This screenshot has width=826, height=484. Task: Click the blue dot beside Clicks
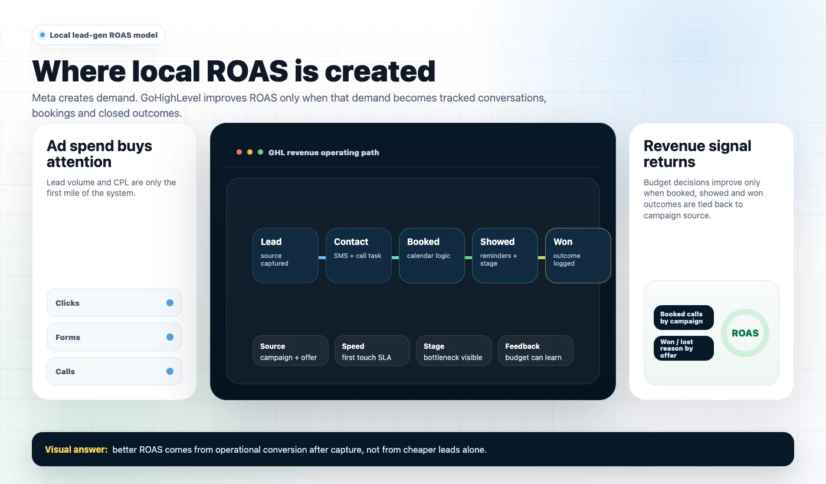click(170, 303)
